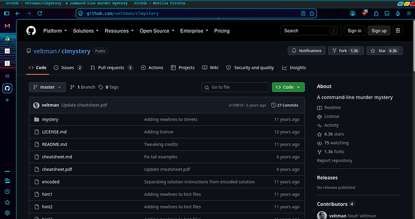This screenshot has width=415, height=219.
Task: Expand the Resources menu
Action: (119, 31)
